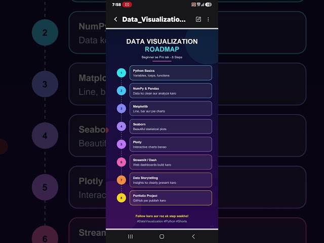Click the #DataVisualization #Python #Shorts hashtags
Image resolution: width=324 pixels, height=243 pixels.
162,221
